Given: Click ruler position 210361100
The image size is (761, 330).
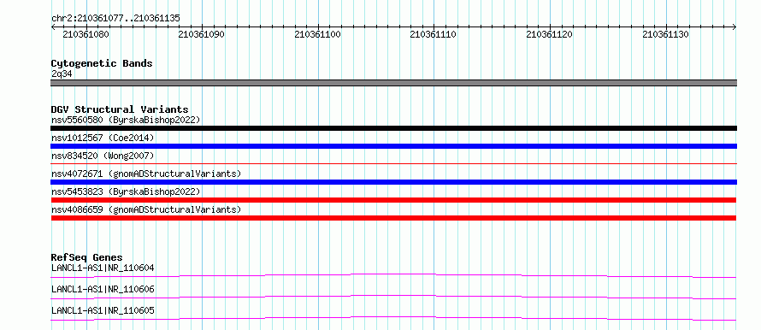Looking at the screenshot, I should (318, 35).
